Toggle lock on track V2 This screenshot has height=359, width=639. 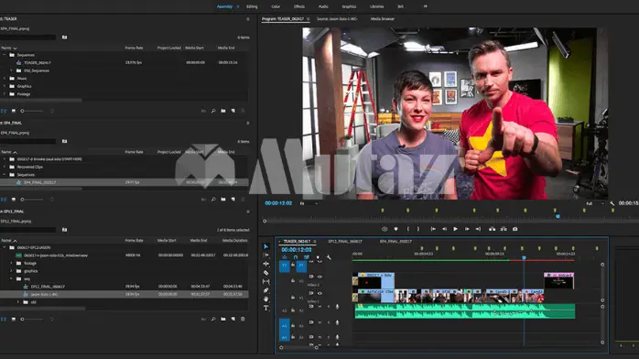coord(293,281)
